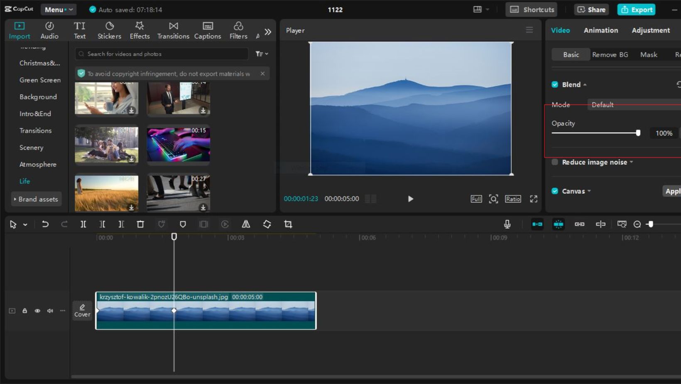Screen dimensions: 681x384
Task: Dismiss the copyright infringement notice
Action: coord(262,74)
